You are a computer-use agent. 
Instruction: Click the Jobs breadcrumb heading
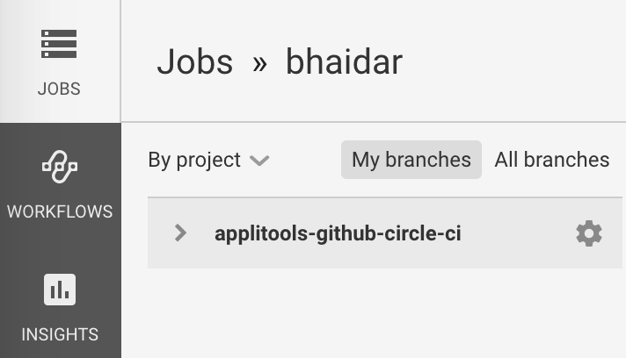pos(194,62)
